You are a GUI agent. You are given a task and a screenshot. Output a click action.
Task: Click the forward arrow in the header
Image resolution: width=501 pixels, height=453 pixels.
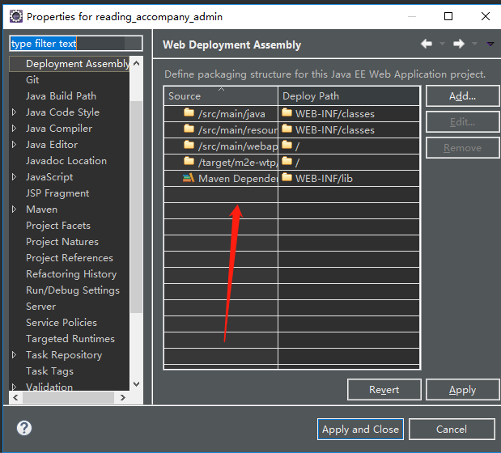(458, 44)
